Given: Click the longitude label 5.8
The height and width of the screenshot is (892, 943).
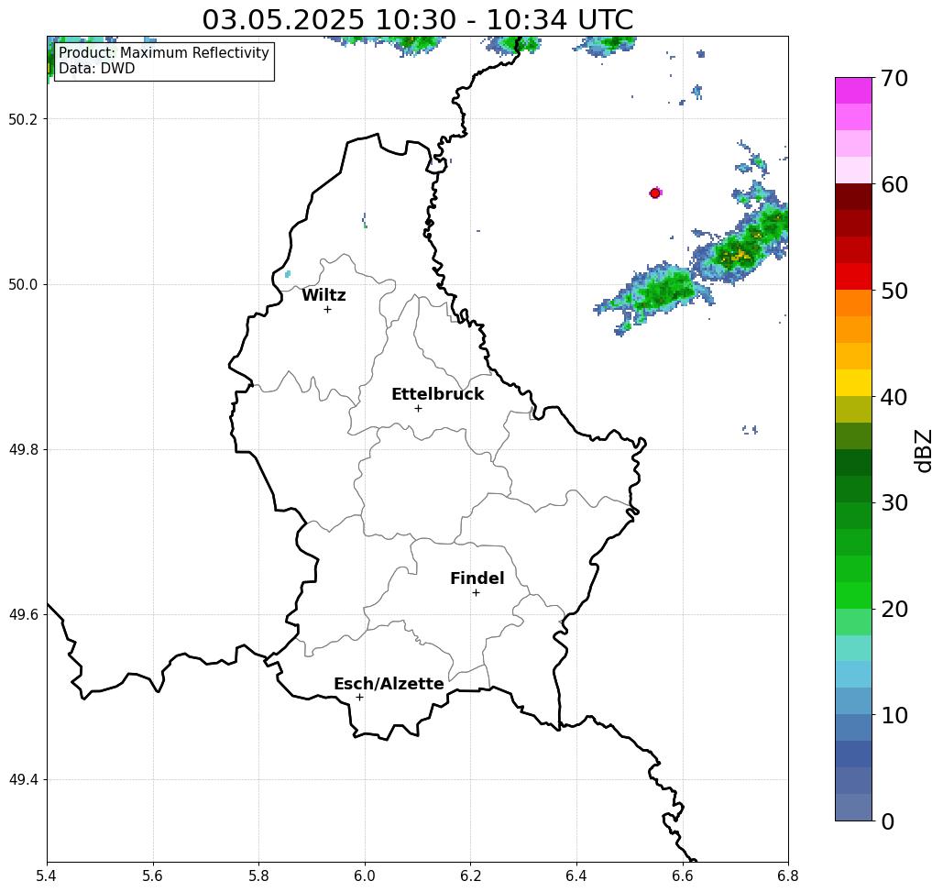Looking at the screenshot, I should pyautogui.click(x=258, y=875).
